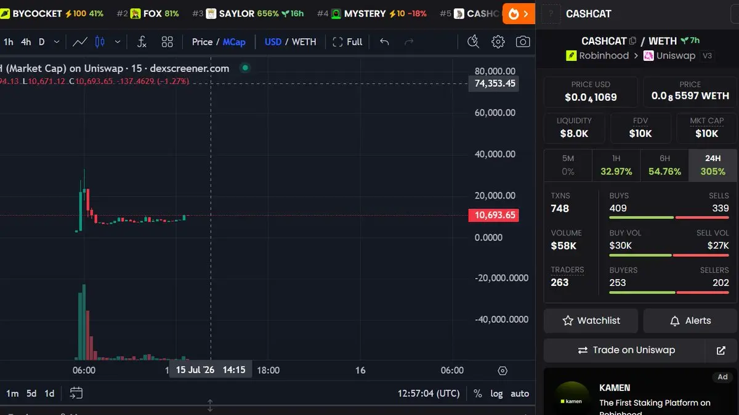739x415 pixels.
Task: Set chart range to 1m
Action: click(12, 393)
